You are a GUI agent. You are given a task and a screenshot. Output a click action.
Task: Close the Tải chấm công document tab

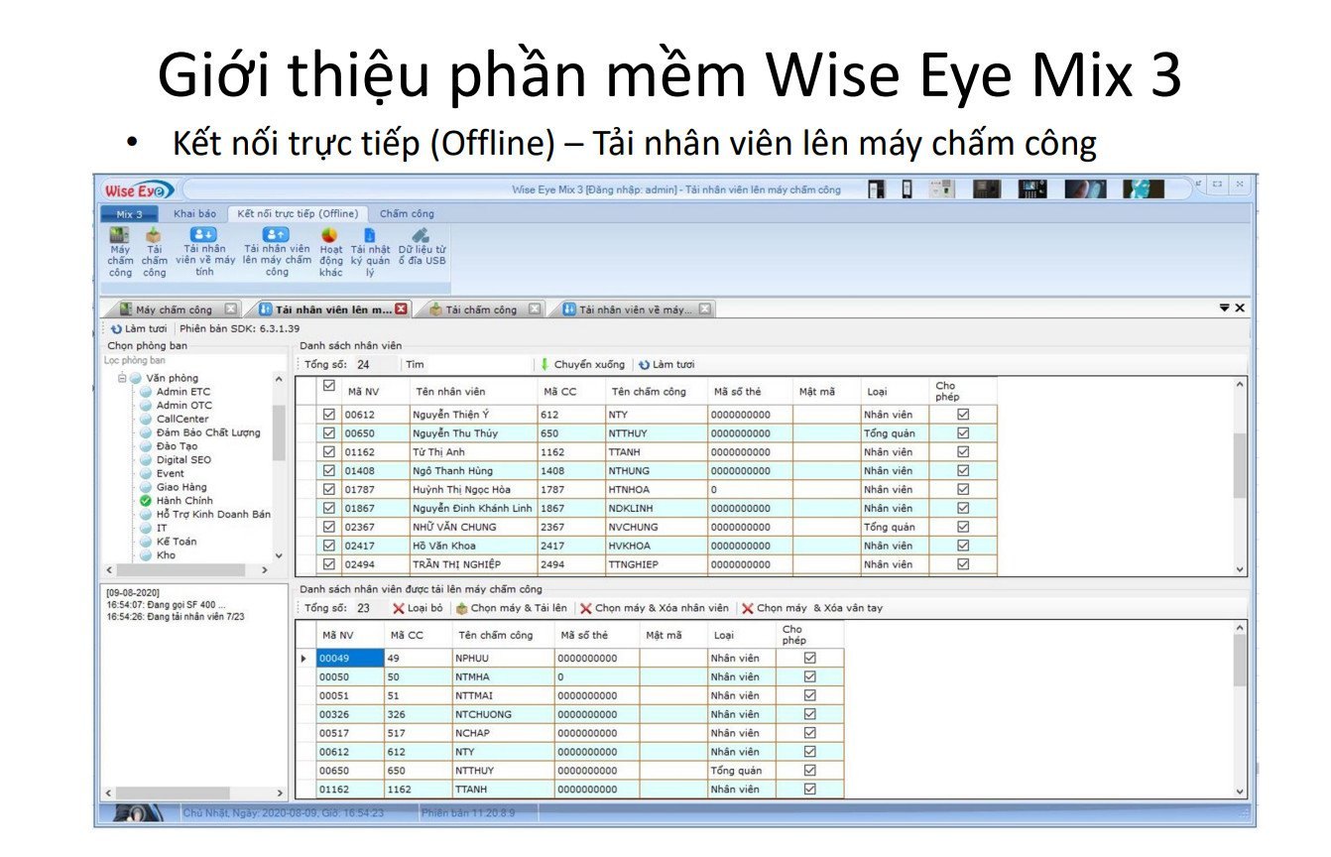click(535, 309)
